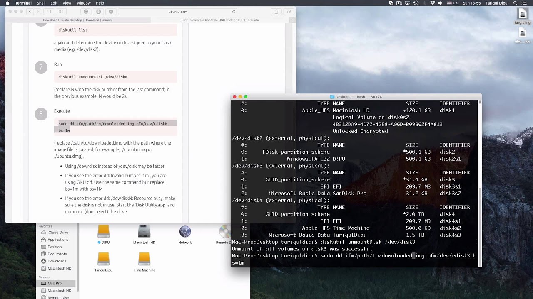Open the Wi-Fi status menu
This screenshot has height=299, width=533.
(x=433, y=3)
